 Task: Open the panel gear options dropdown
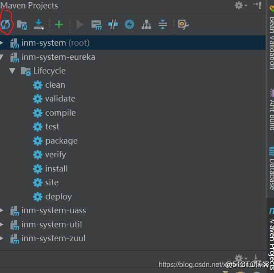241,5
